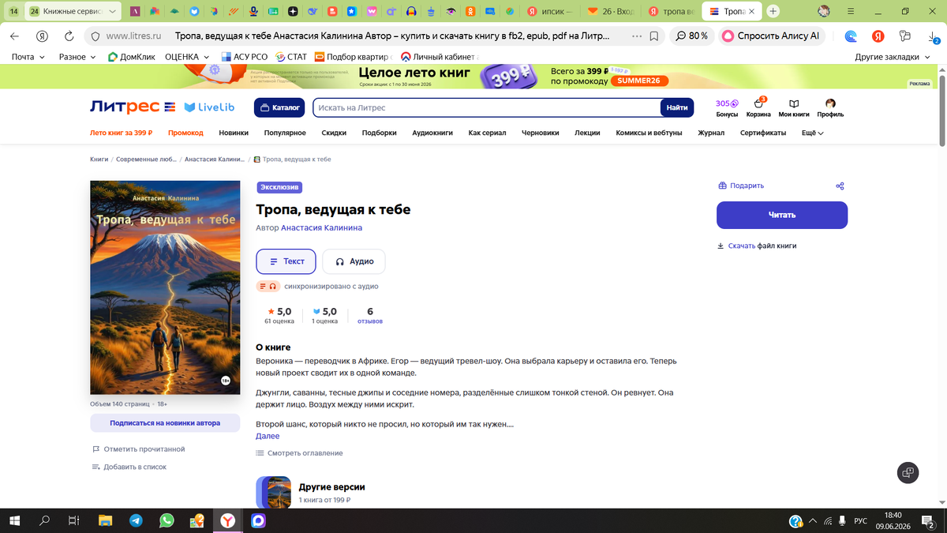Screen dimensions: 947x533
Task: Open the Профиль avatar
Action: click(x=830, y=107)
